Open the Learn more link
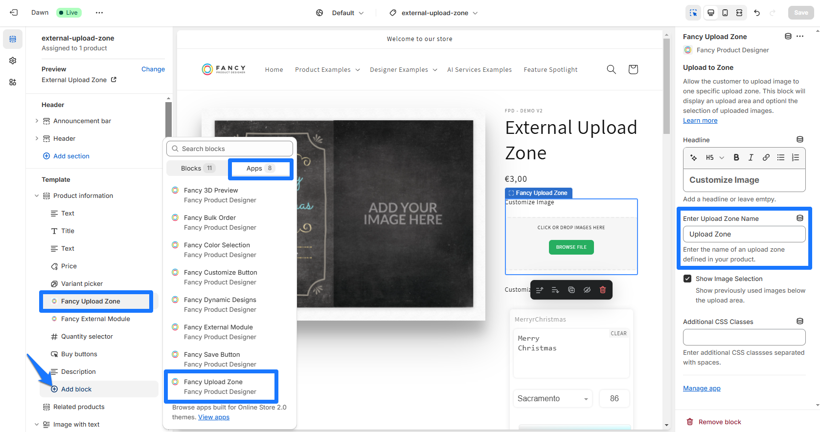The width and height of the screenshot is (820, 432). 700,120
